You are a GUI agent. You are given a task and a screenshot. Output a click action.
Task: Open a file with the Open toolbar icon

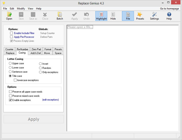click(x=9, y=16)
